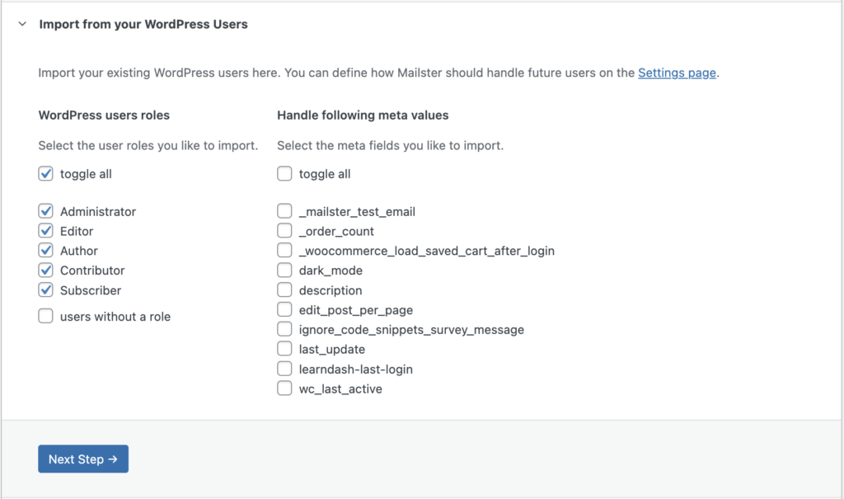
Task: Check the last_update meta field
Action: coord(284,350)
